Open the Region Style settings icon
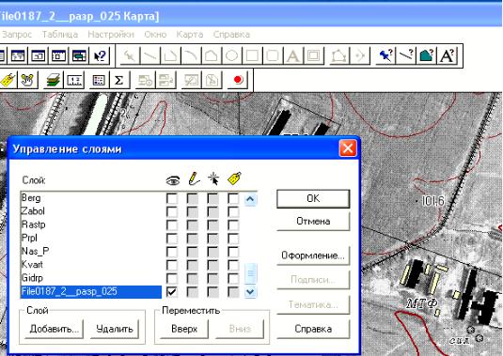The image size is (503, 356). click(426, 56)
